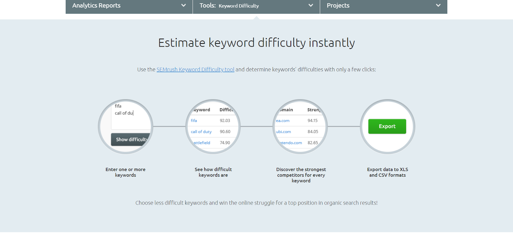The image size is (513, 240).
Task: Open the Analytics Reports menu
Action: pyautogui.click(x=97, y=5)
